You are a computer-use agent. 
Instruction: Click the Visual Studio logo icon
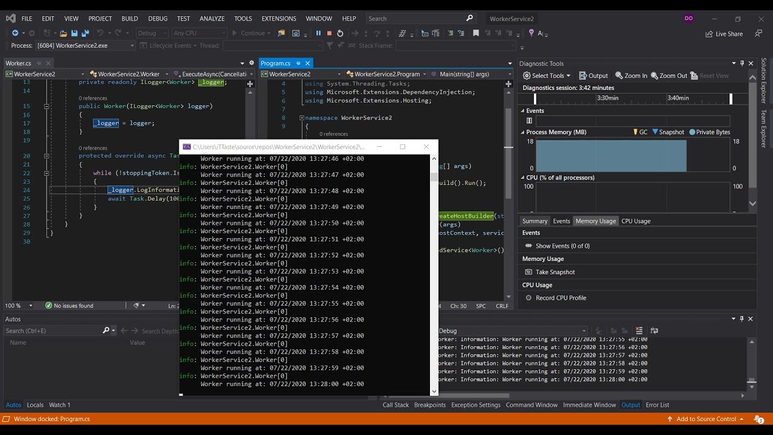point(11,19)
